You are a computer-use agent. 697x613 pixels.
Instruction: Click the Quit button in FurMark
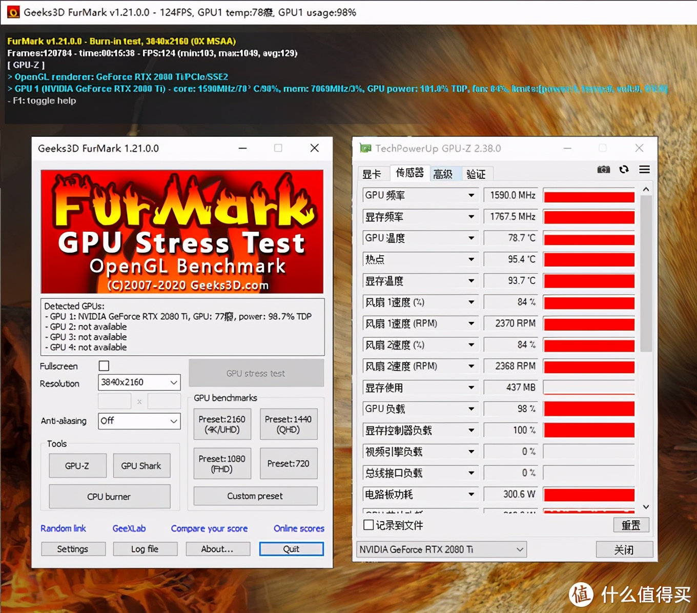tap(292, 549)
